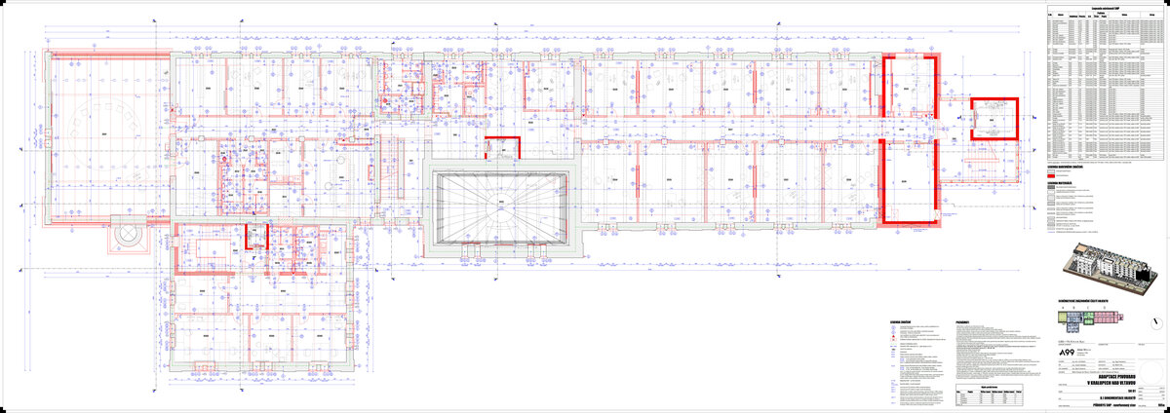
Task: Click the "Legenda místností 1NP" table heading
Action: point(1106,8)
